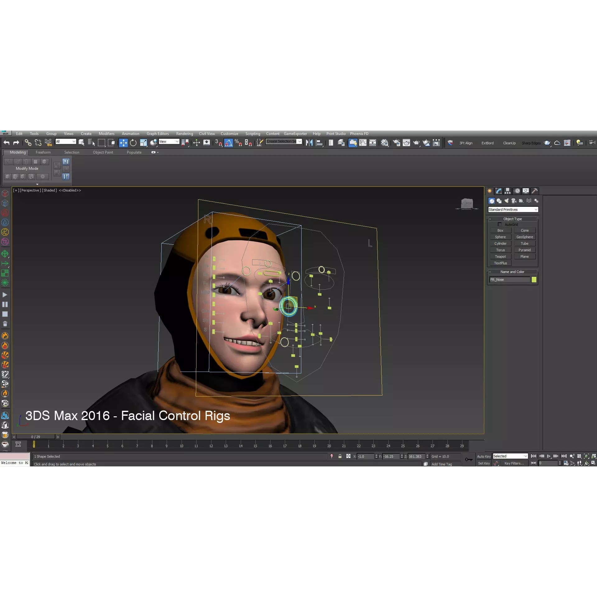
Task: Click the FR_Nose object color swatch
Action: pyautogui.click(x=534, y=280)
